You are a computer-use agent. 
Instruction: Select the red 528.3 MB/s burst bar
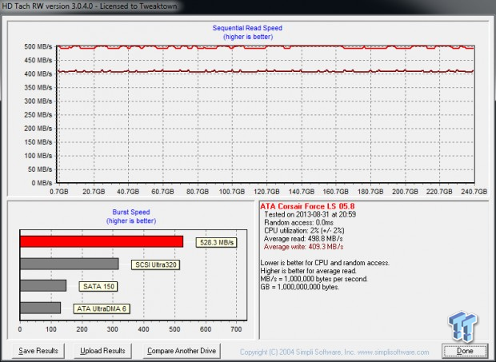pyautogui.click(x=102, y=241)
